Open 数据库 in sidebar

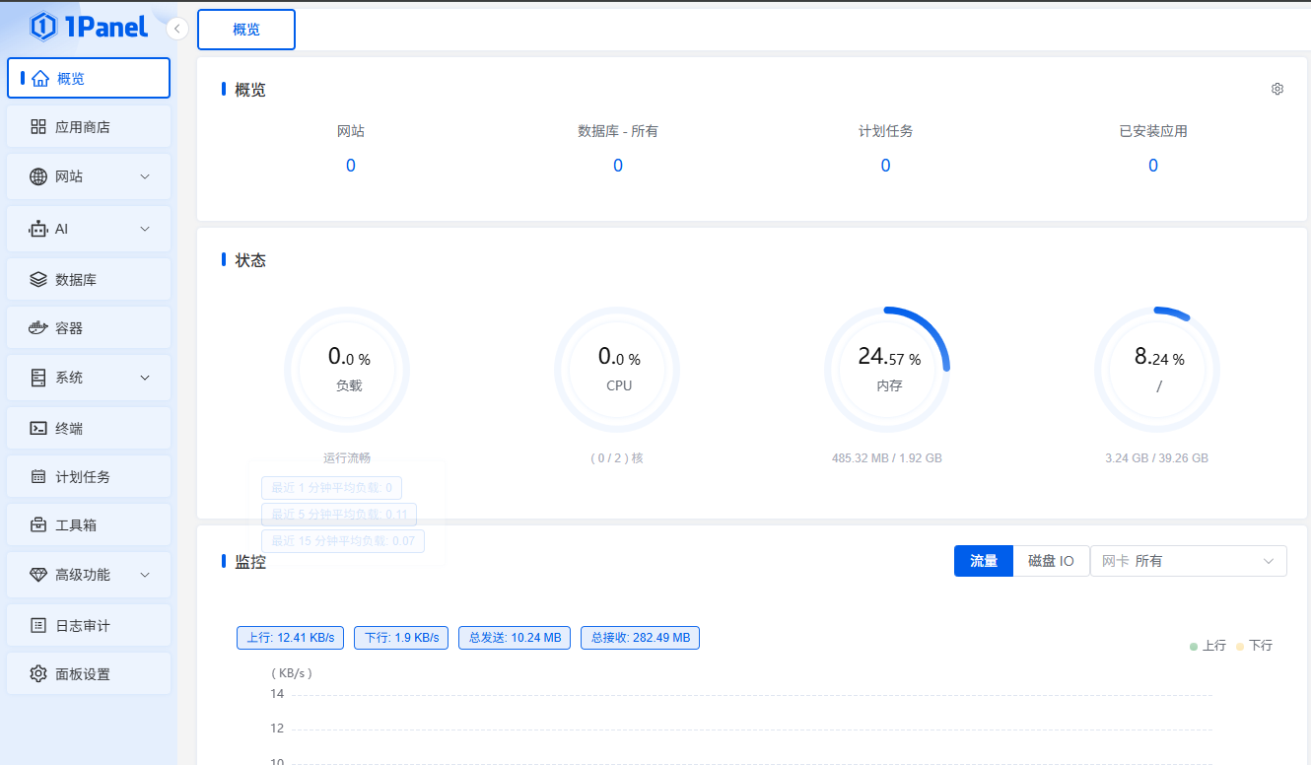pyautogui.click(x=89, y=280)
